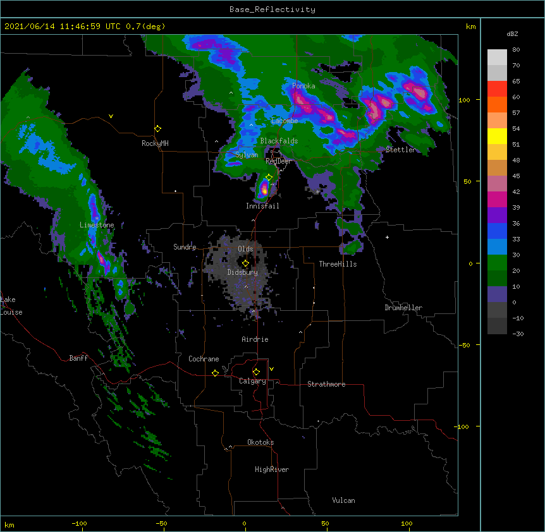
Task: Pick the mauve swatch between 45 and 42
Action: tap(497, 184)
